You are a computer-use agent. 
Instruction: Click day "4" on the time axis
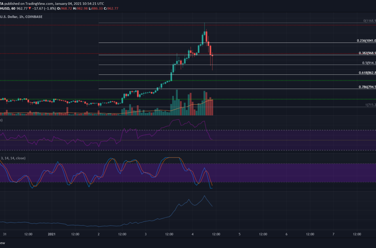tap(193, 234)
